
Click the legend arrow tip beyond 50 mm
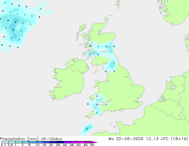[94, 142]
